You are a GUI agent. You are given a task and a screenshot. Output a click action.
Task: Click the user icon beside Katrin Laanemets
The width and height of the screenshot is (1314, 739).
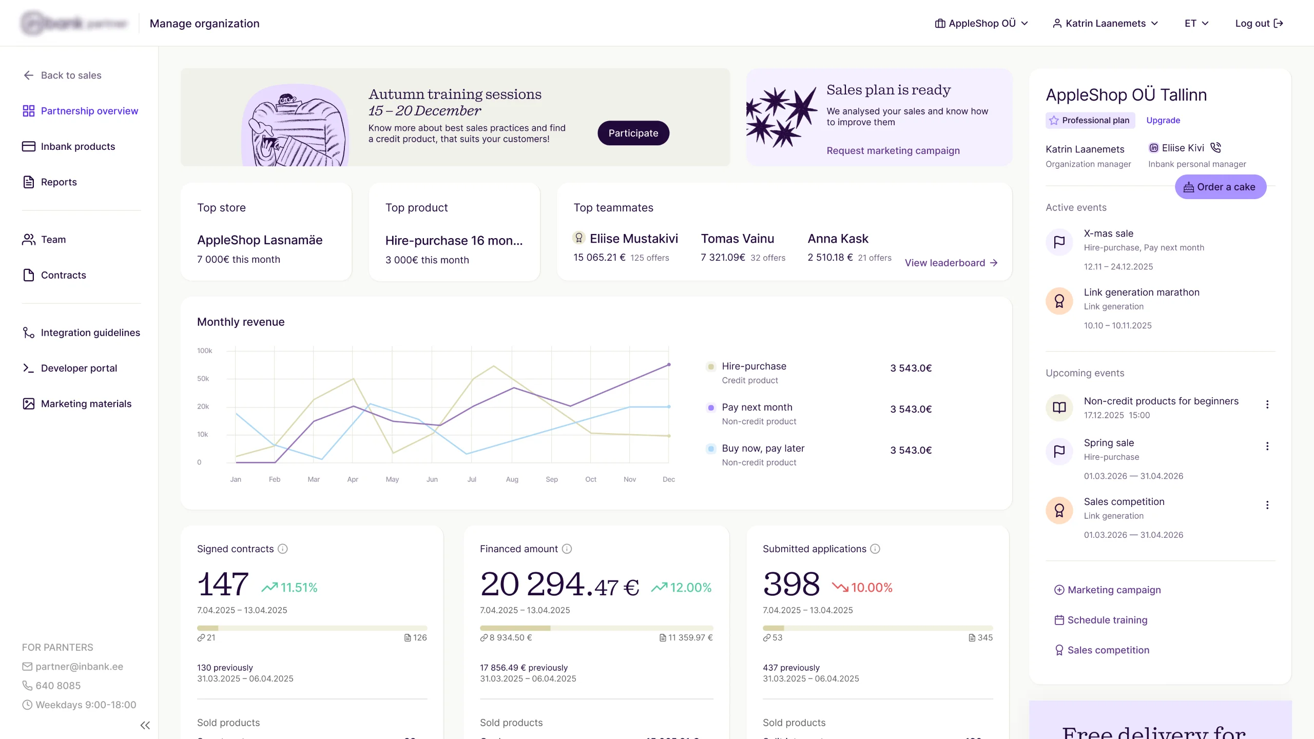coord(1057,23)
